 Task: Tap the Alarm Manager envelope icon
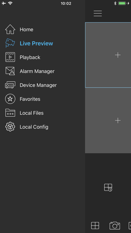[x=10, y=71]
